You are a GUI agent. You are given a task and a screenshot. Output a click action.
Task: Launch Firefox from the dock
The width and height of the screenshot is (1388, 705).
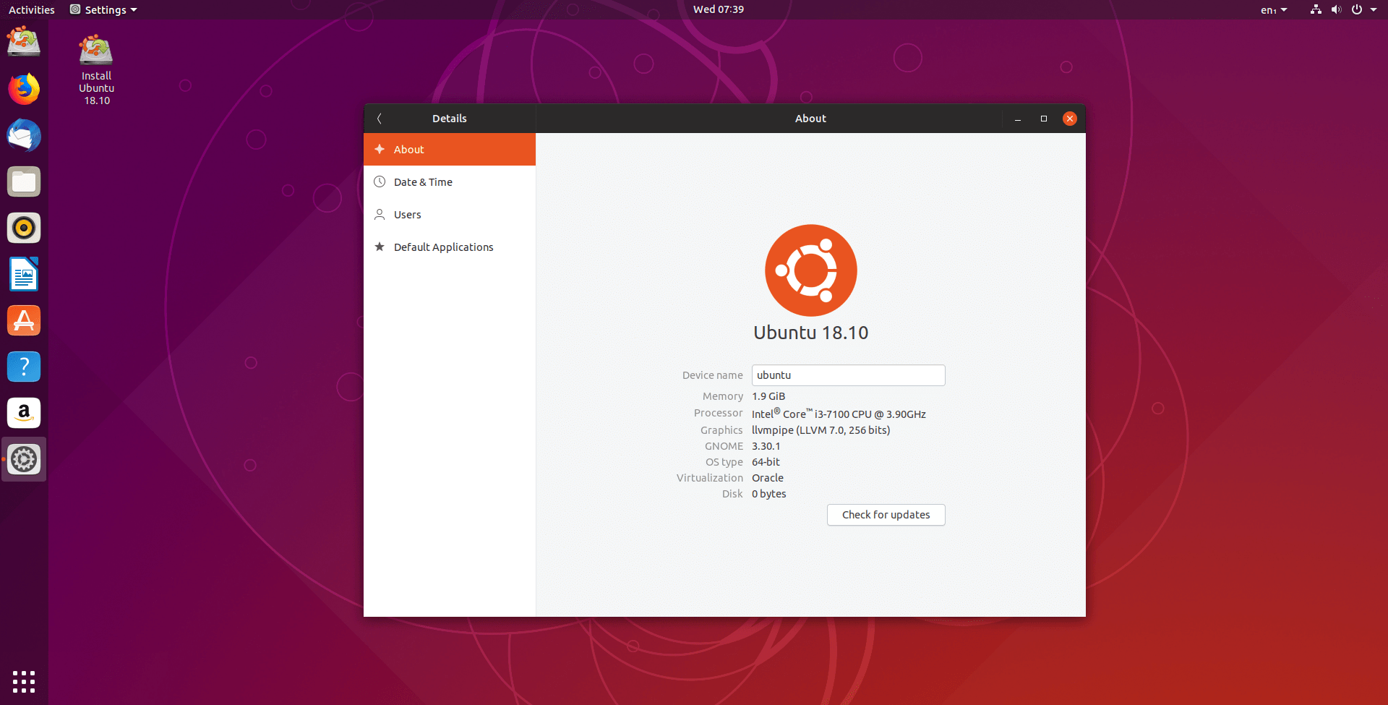(24, 89)
